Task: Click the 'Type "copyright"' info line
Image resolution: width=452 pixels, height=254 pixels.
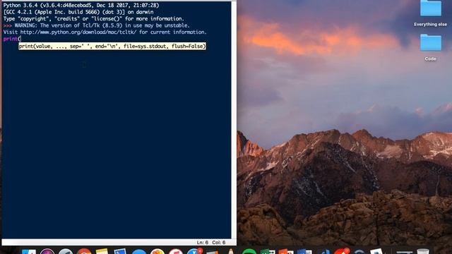Action: coord(94,19)
